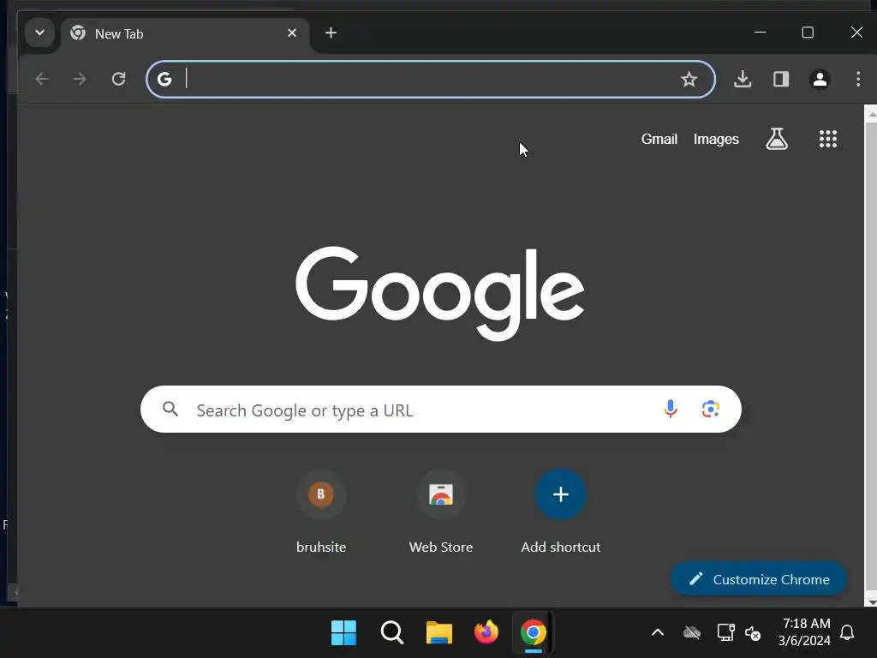Click the OneDrive cloud tray icon
The width and height of the screenshot is (877, 658).
692,633
